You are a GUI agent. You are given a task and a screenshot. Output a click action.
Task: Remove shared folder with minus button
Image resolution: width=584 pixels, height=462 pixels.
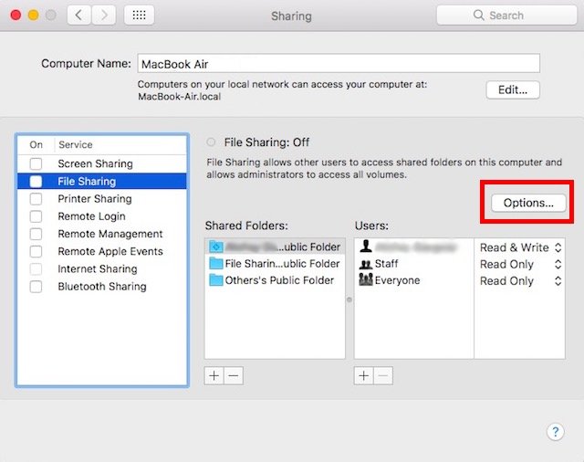click(234, 375)
